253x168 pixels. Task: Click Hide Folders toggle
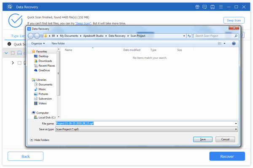point(40,140)
